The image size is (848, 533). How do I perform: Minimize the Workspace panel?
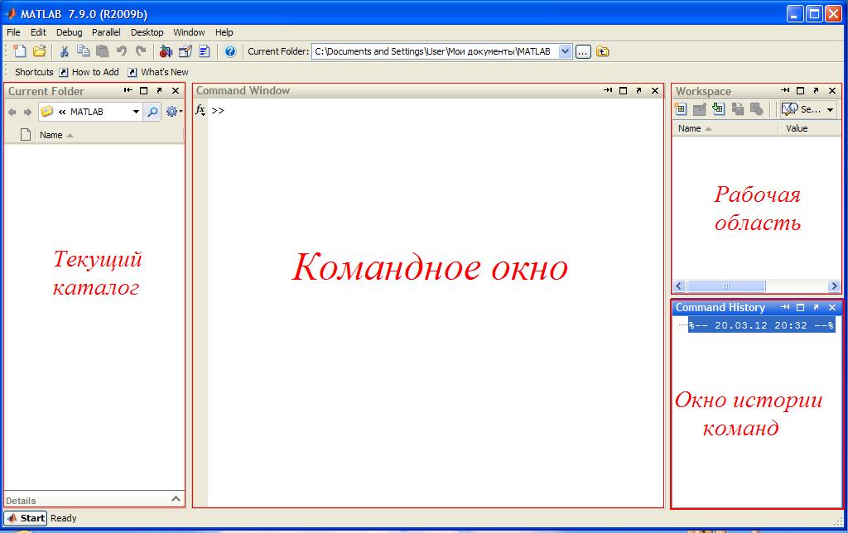pos(785,90)
